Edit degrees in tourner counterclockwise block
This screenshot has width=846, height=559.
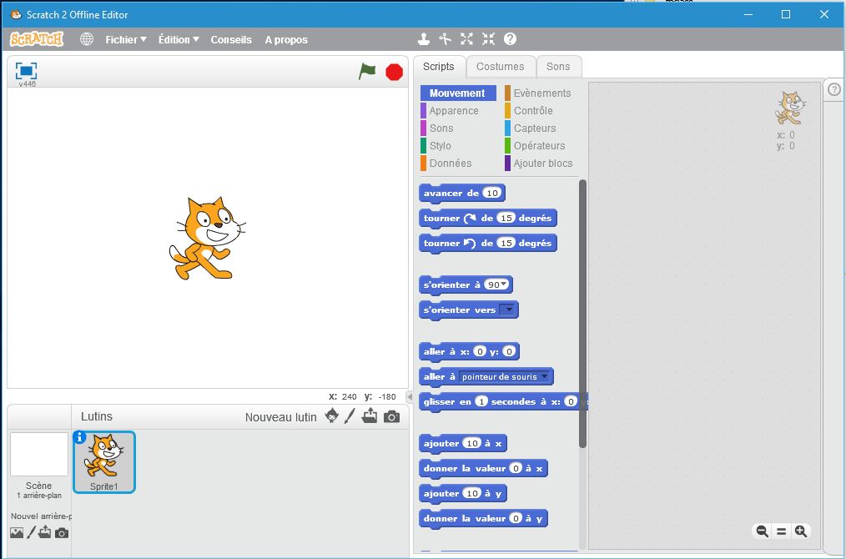click(x=506, y=243)
